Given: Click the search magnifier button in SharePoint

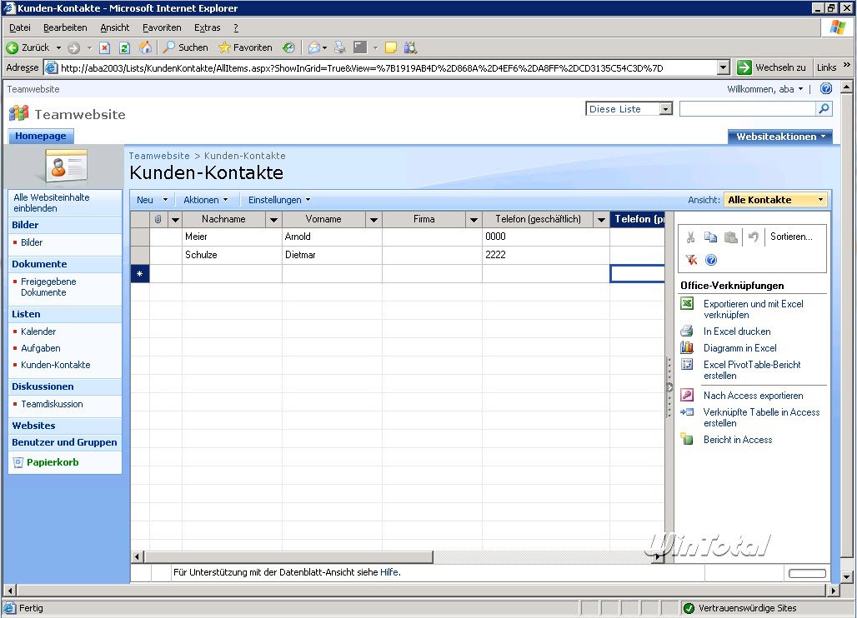Looking at the screenshot, I should tap(824, 108).
